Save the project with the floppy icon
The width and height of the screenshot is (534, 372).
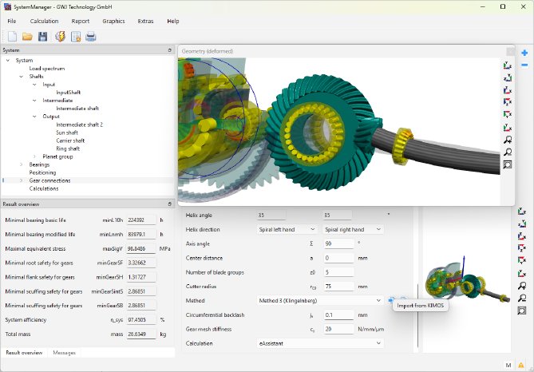point(42,37)
